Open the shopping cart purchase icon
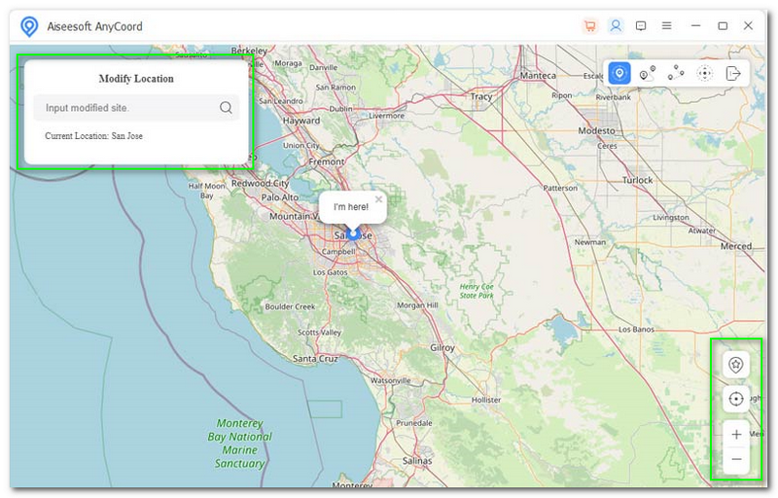778x498 pixels. pyautogui.click(x=589, y=26)
